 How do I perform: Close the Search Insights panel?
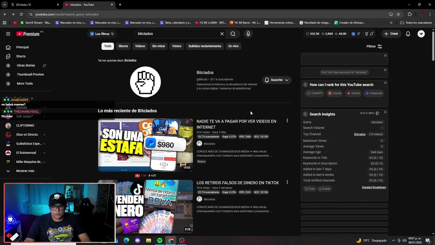[385, 112]
